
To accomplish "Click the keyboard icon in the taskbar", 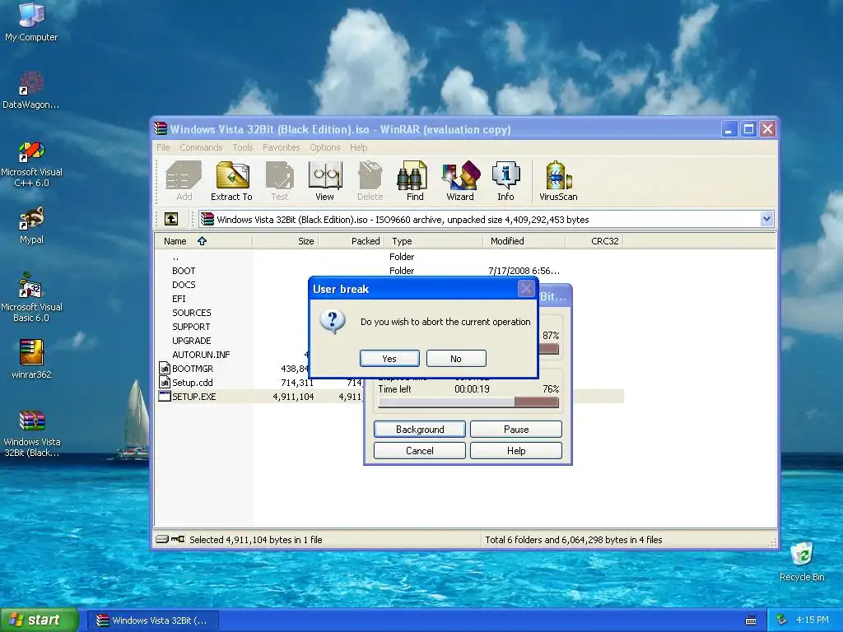I will [751, 620].
